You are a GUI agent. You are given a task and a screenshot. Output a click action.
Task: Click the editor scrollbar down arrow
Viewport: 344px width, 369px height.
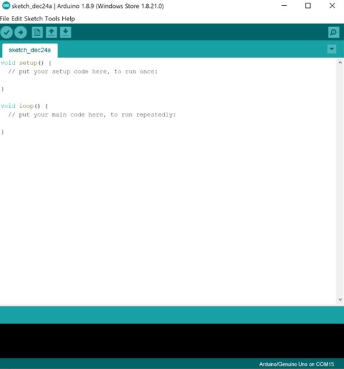tap(340, 299)
